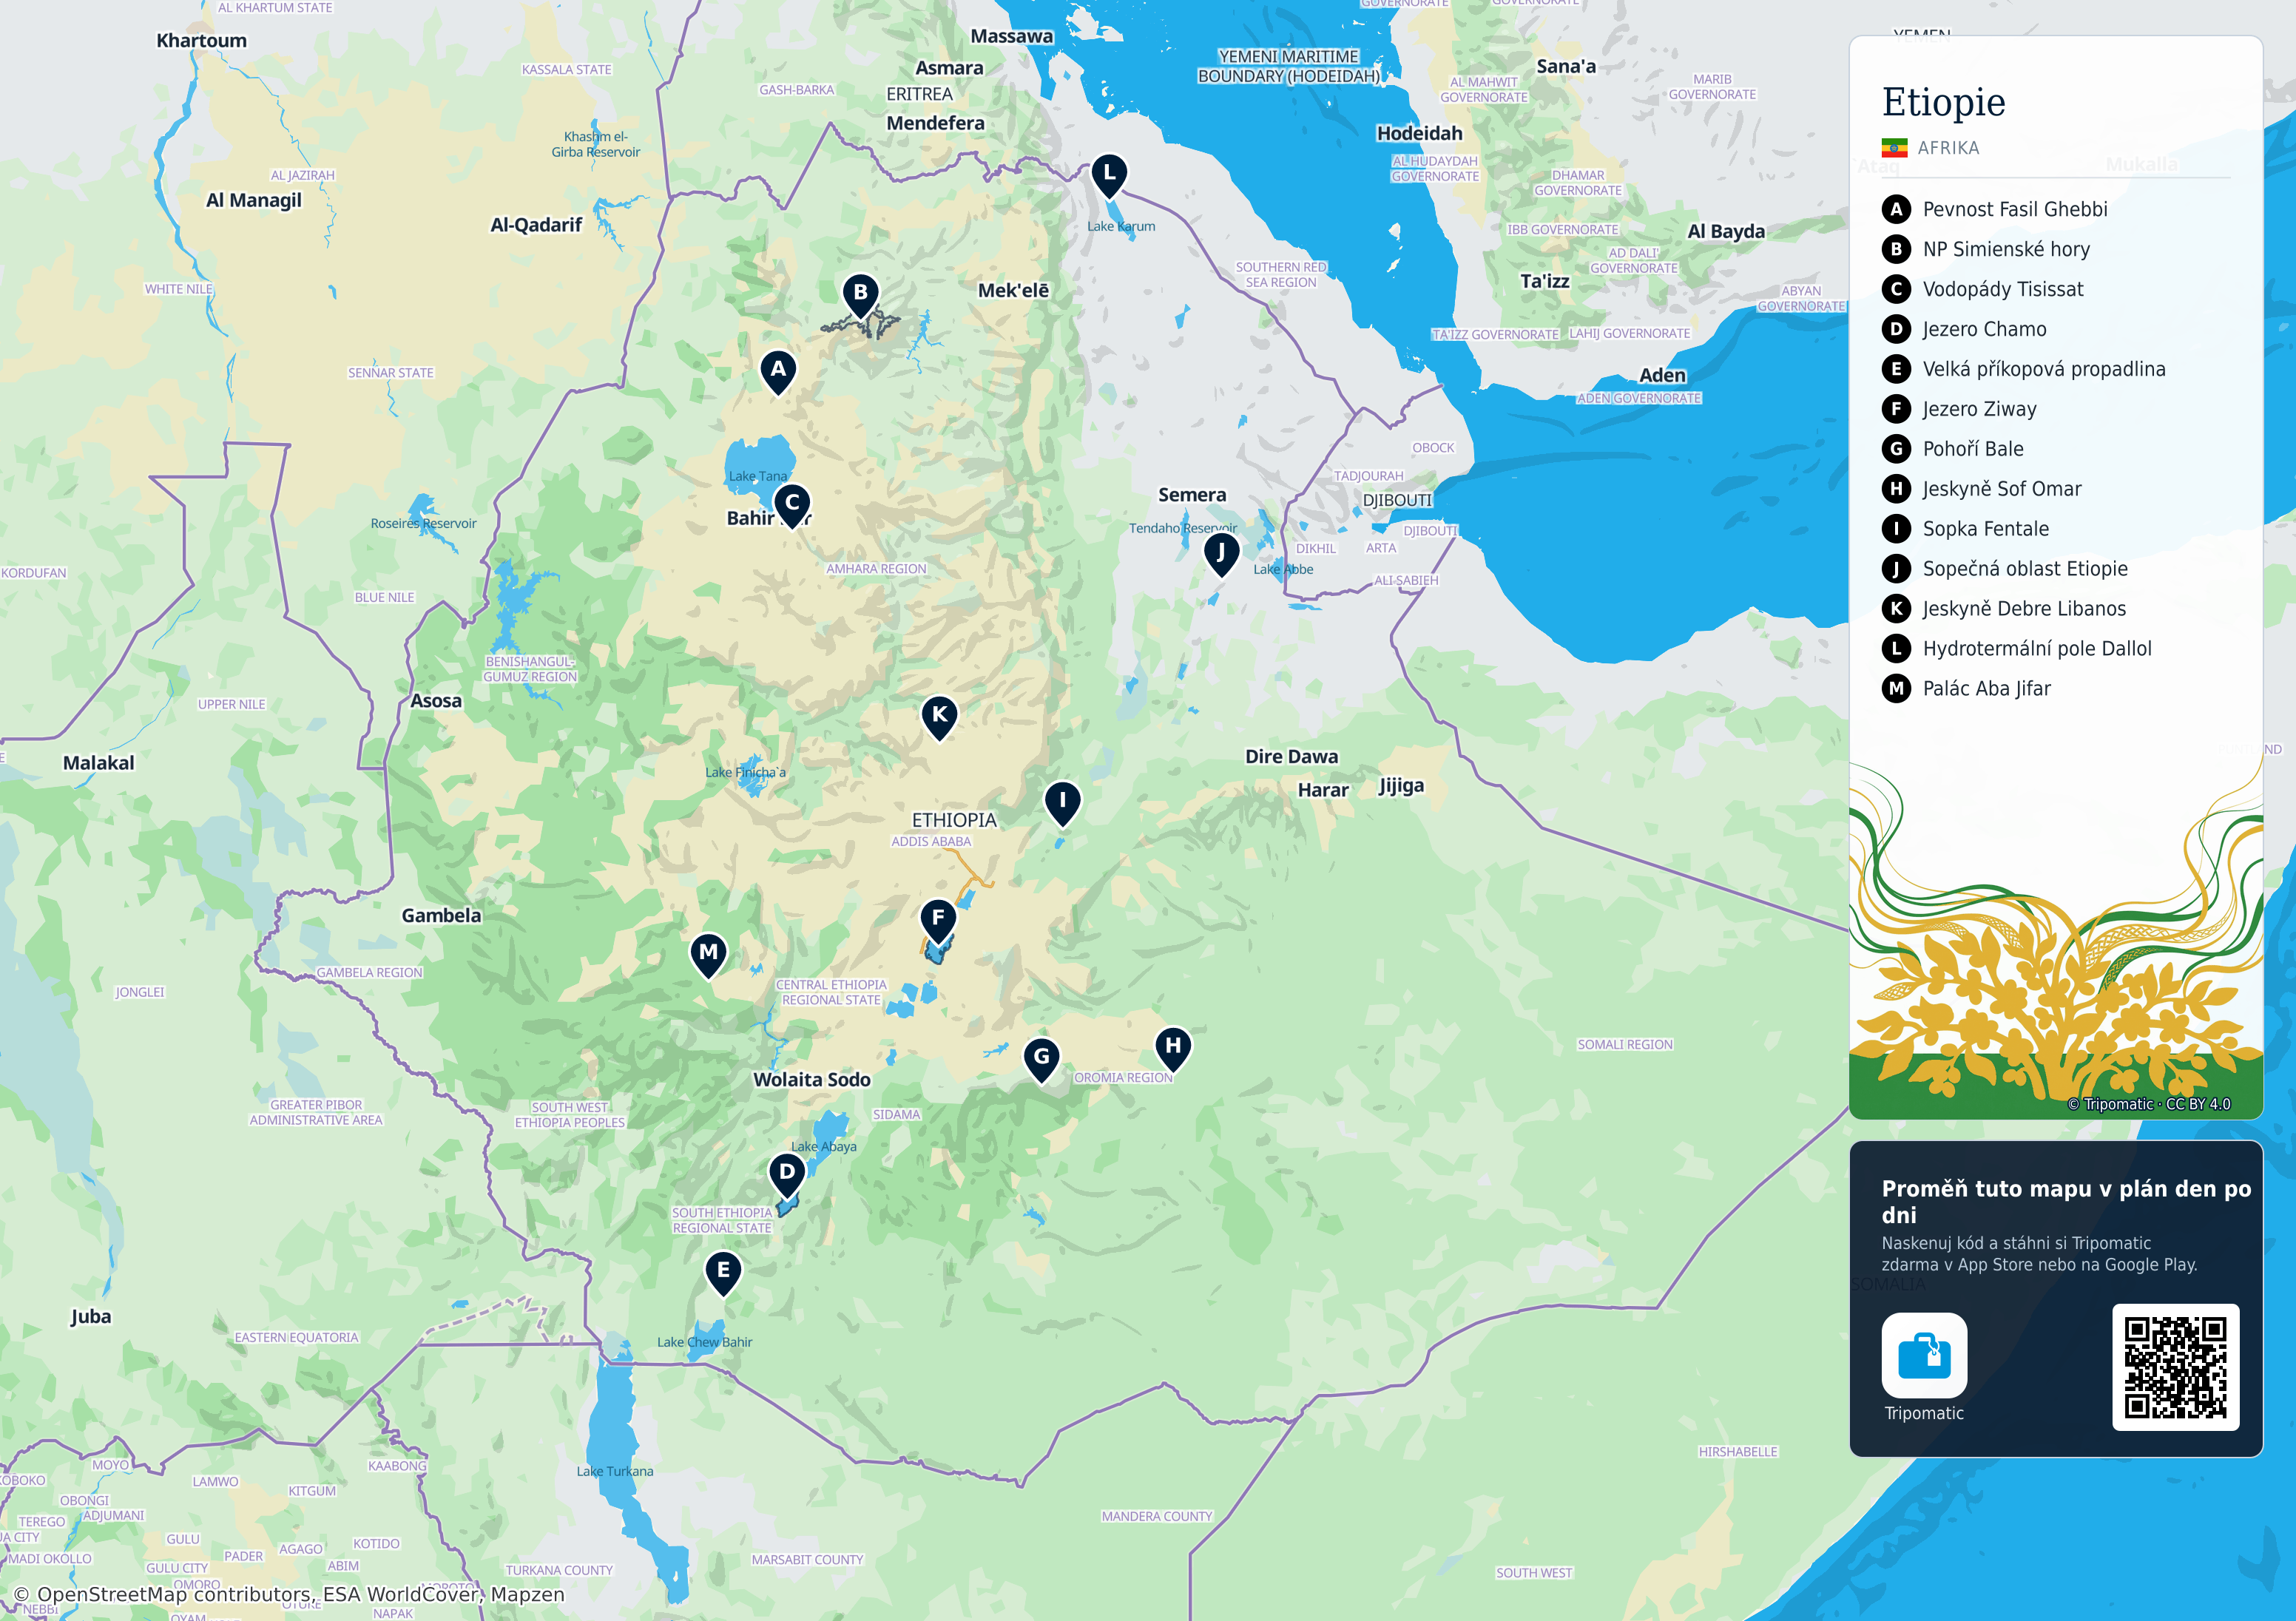Click the Khartoum city label
Screen dimensions: 2296x1621
[201, 41]
